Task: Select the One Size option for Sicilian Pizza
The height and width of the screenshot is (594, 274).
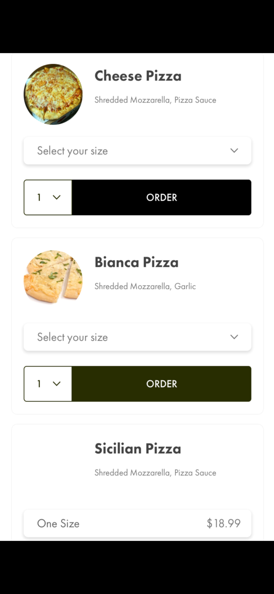Action: pyautogui.click(x=137, y=523)
